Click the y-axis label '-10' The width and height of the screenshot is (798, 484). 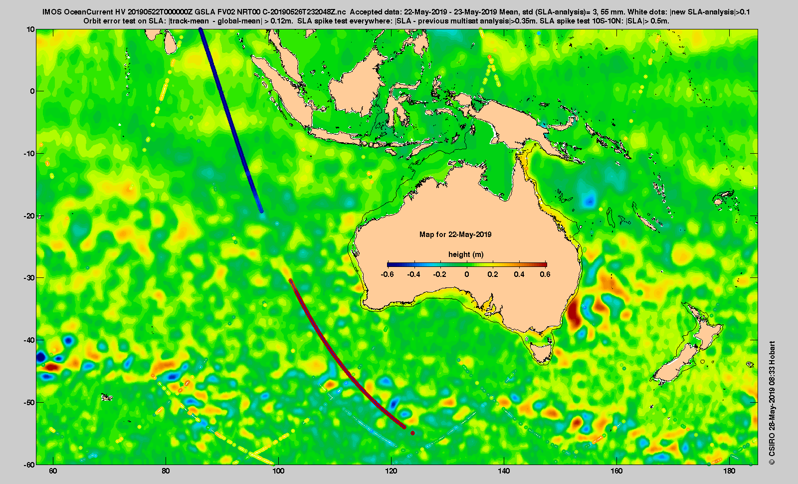29,154
